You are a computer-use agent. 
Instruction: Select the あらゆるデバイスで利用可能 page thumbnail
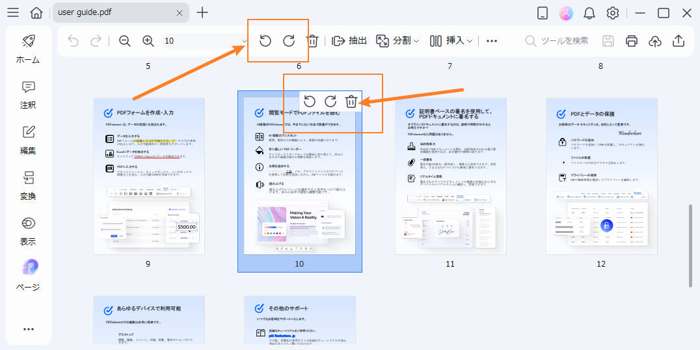149,320
